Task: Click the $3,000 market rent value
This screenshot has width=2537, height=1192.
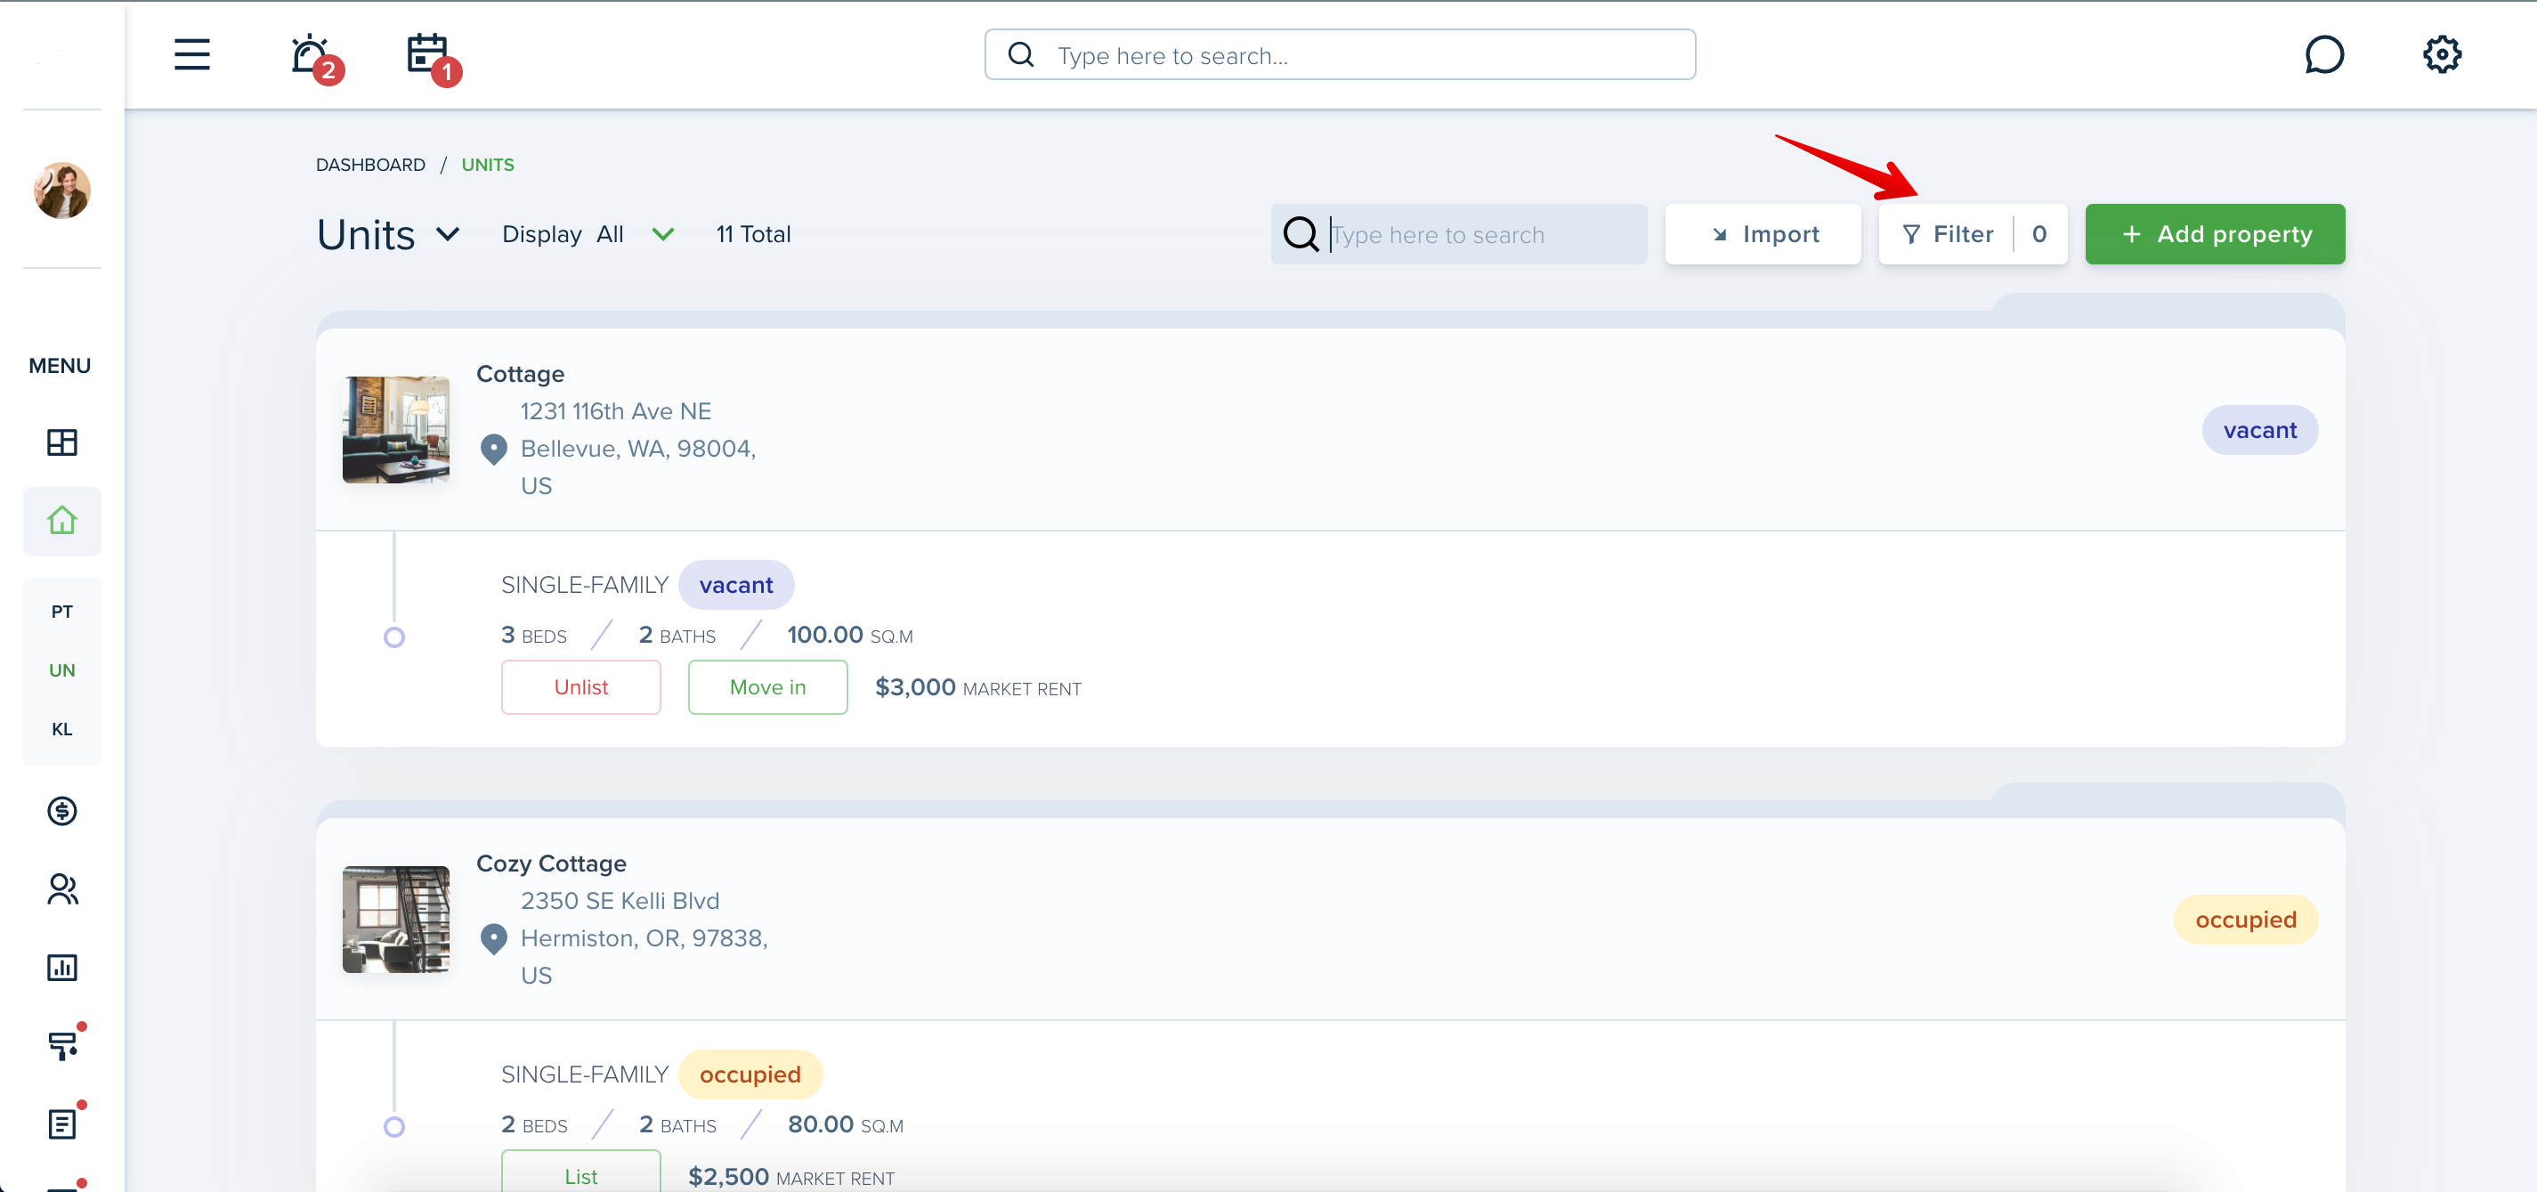Action: pos(915,687)
